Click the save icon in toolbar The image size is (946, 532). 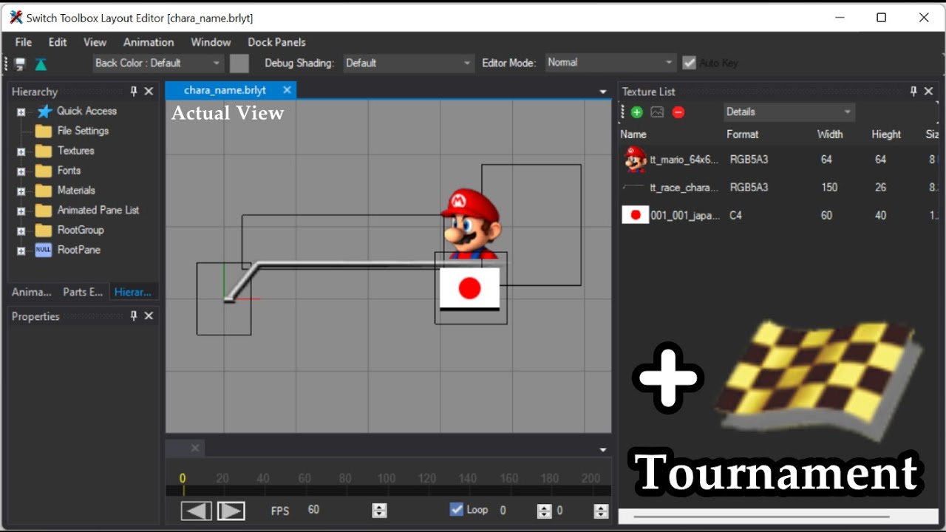[x=21, y=64]
